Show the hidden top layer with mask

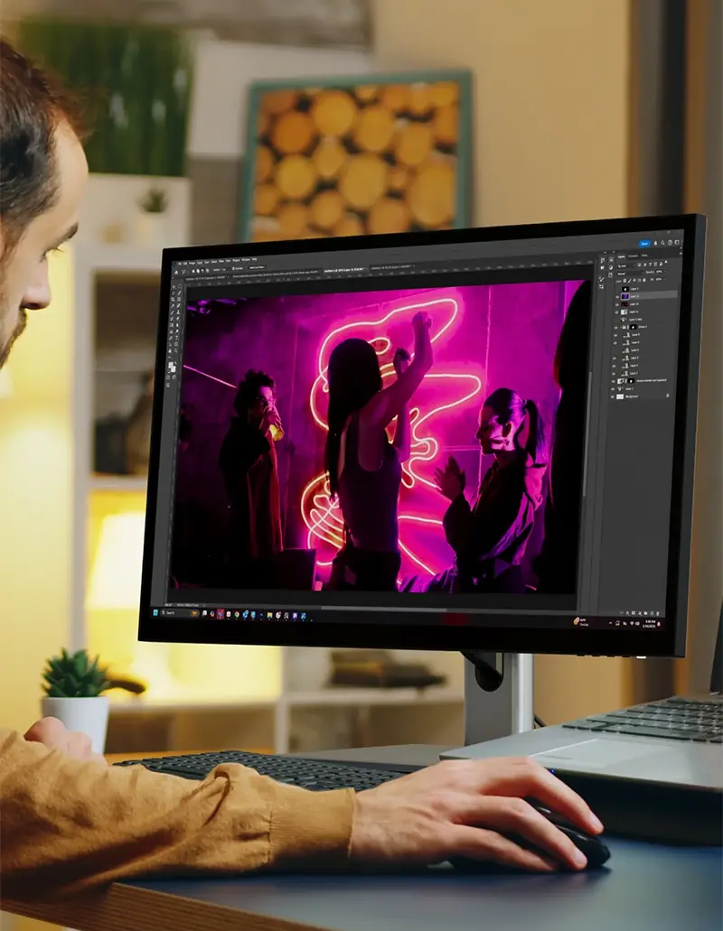[x=617, y=289]
